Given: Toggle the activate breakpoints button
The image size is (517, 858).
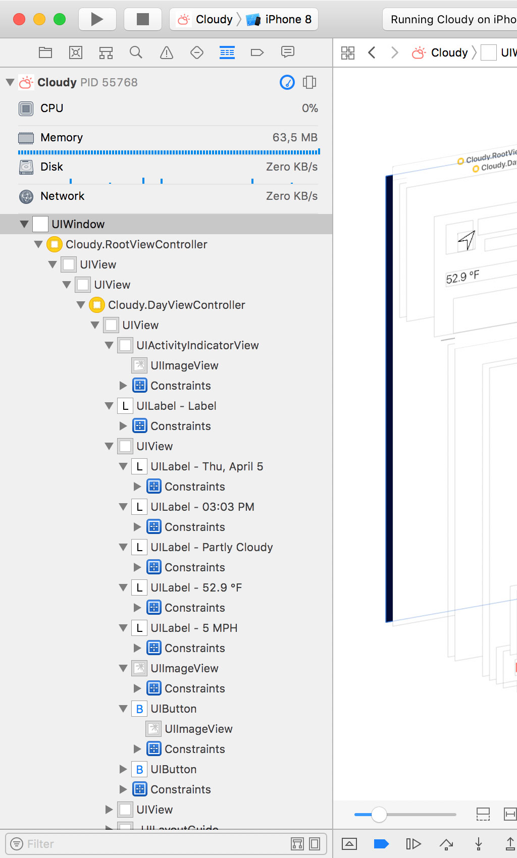Looking at the screenshot, I should tap(381, 844).
